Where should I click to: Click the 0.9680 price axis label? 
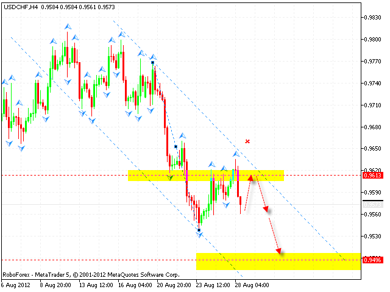373,127
